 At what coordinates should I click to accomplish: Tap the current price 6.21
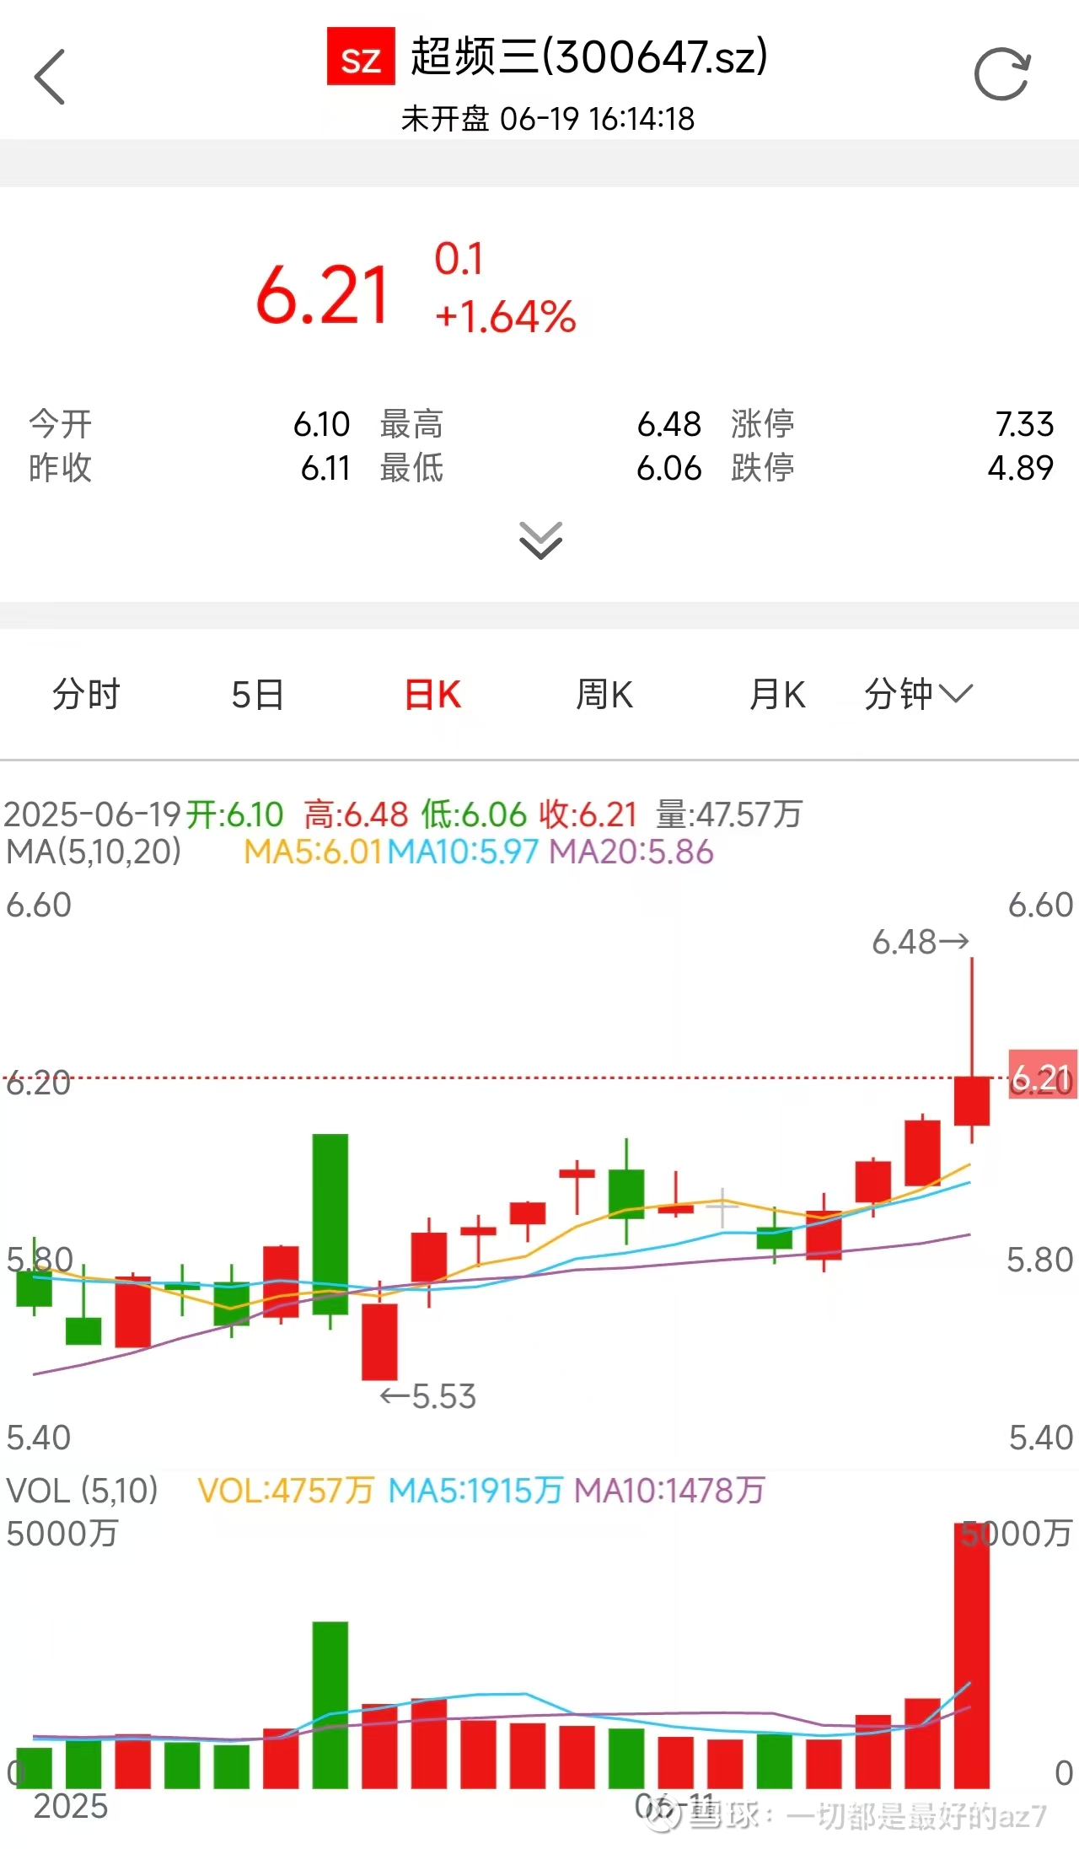(x=322, y=295)
